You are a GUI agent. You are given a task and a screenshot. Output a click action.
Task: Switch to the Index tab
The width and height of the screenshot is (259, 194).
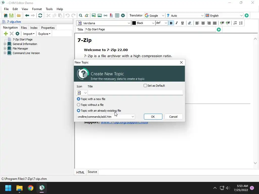pyautogui.click(x=34, y=28)
